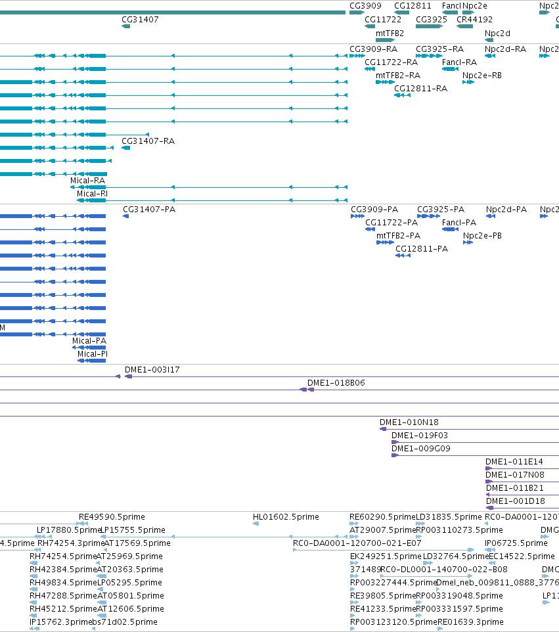Click the EC14522.5prime EST label
The width and height of the screenshot is (559, 632).
pos(522,556)
